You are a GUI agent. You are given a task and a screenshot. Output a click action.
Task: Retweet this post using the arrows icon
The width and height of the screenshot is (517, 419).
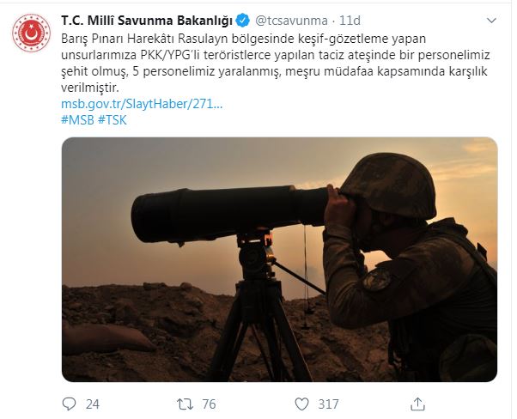point(185,404)
